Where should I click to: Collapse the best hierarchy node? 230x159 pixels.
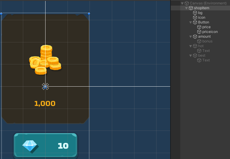(190, 55)
